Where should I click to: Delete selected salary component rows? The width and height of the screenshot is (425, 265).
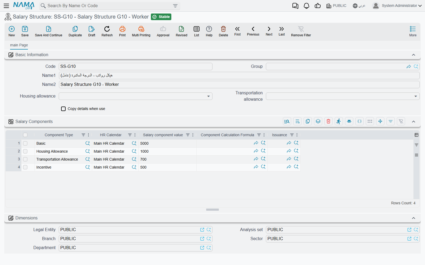click(x=329, y=121)
